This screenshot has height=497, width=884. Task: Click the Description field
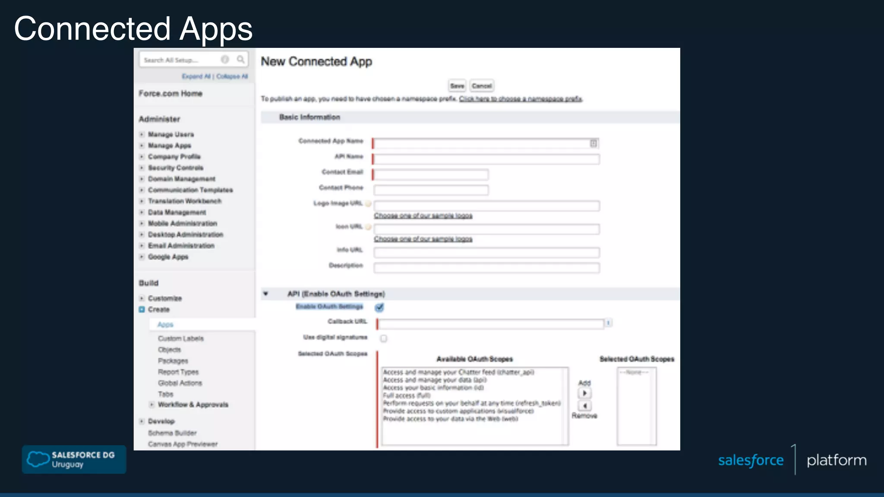(486, 268)
